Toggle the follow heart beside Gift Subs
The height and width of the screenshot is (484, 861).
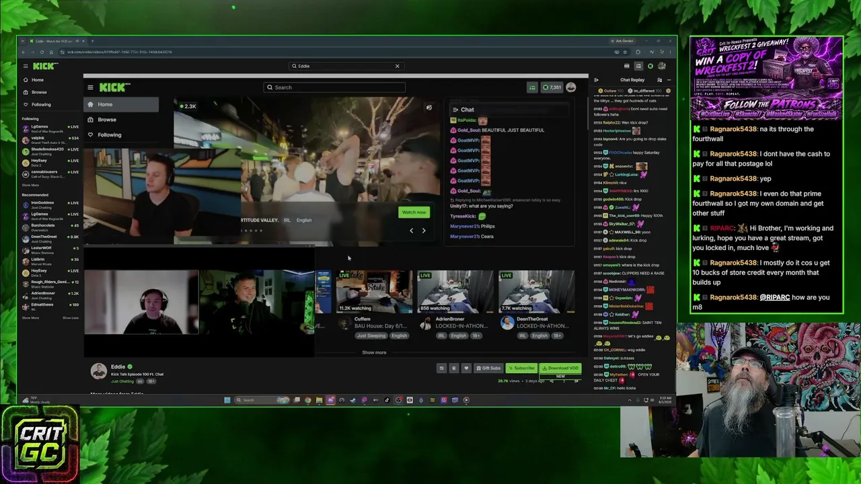click(x=466, y=368)
